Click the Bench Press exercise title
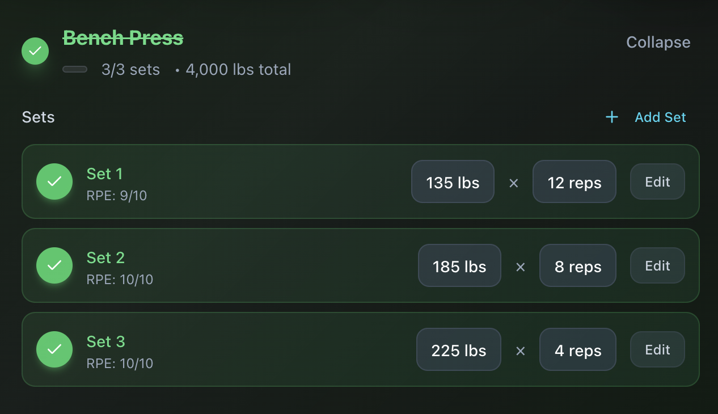The height and width of the screenshot is (414, 718). pos(123,38)
